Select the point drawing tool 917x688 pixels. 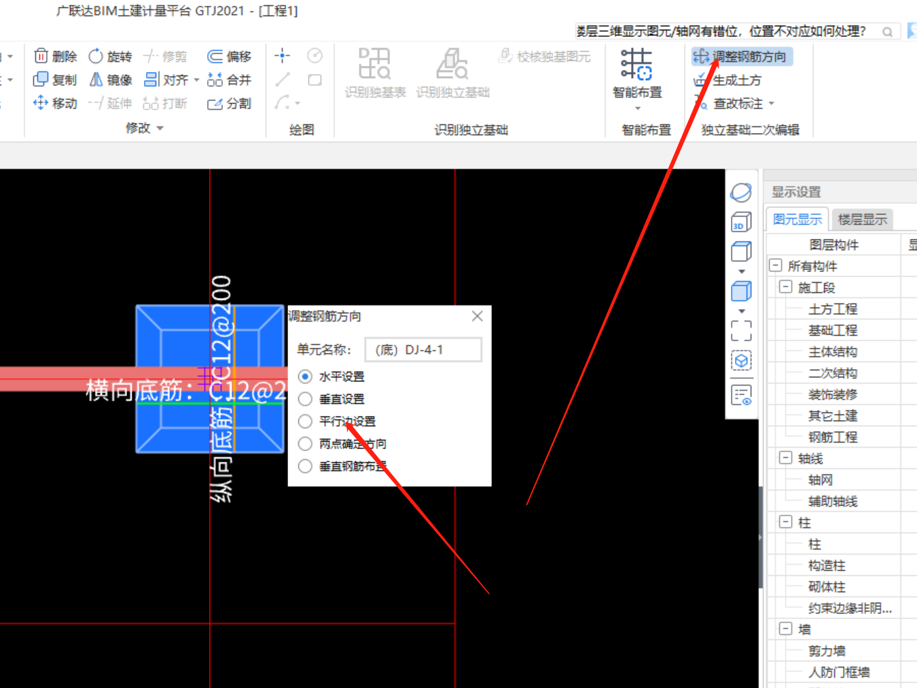(283, 56)
